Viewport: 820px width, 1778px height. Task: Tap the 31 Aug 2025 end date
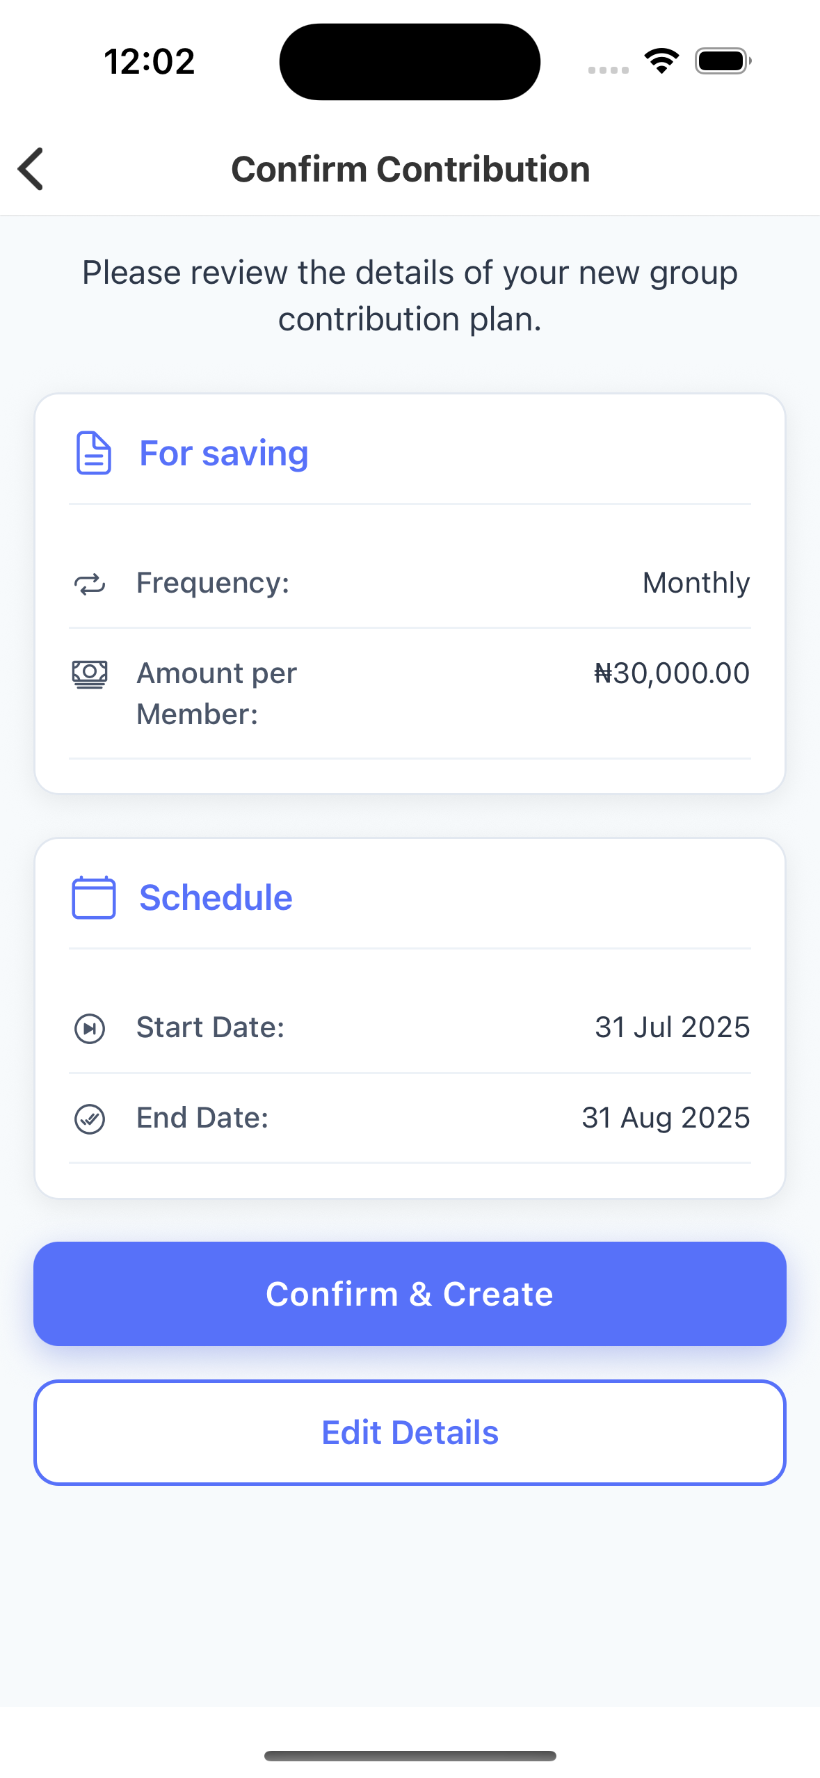666,1118
